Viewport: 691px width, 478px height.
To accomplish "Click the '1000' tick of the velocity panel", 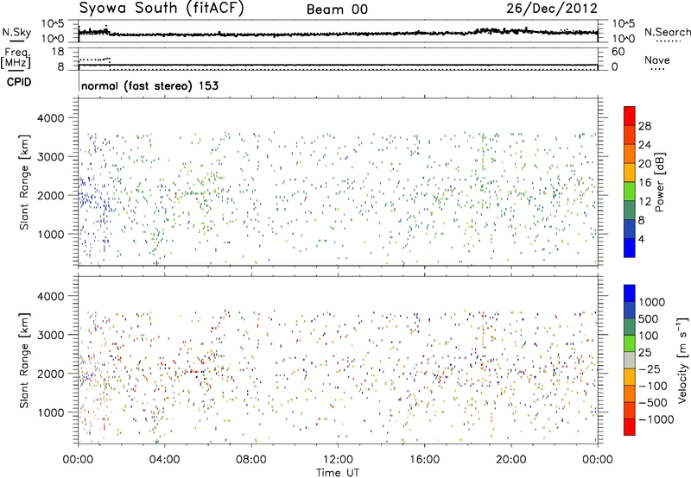I will 51,412.
